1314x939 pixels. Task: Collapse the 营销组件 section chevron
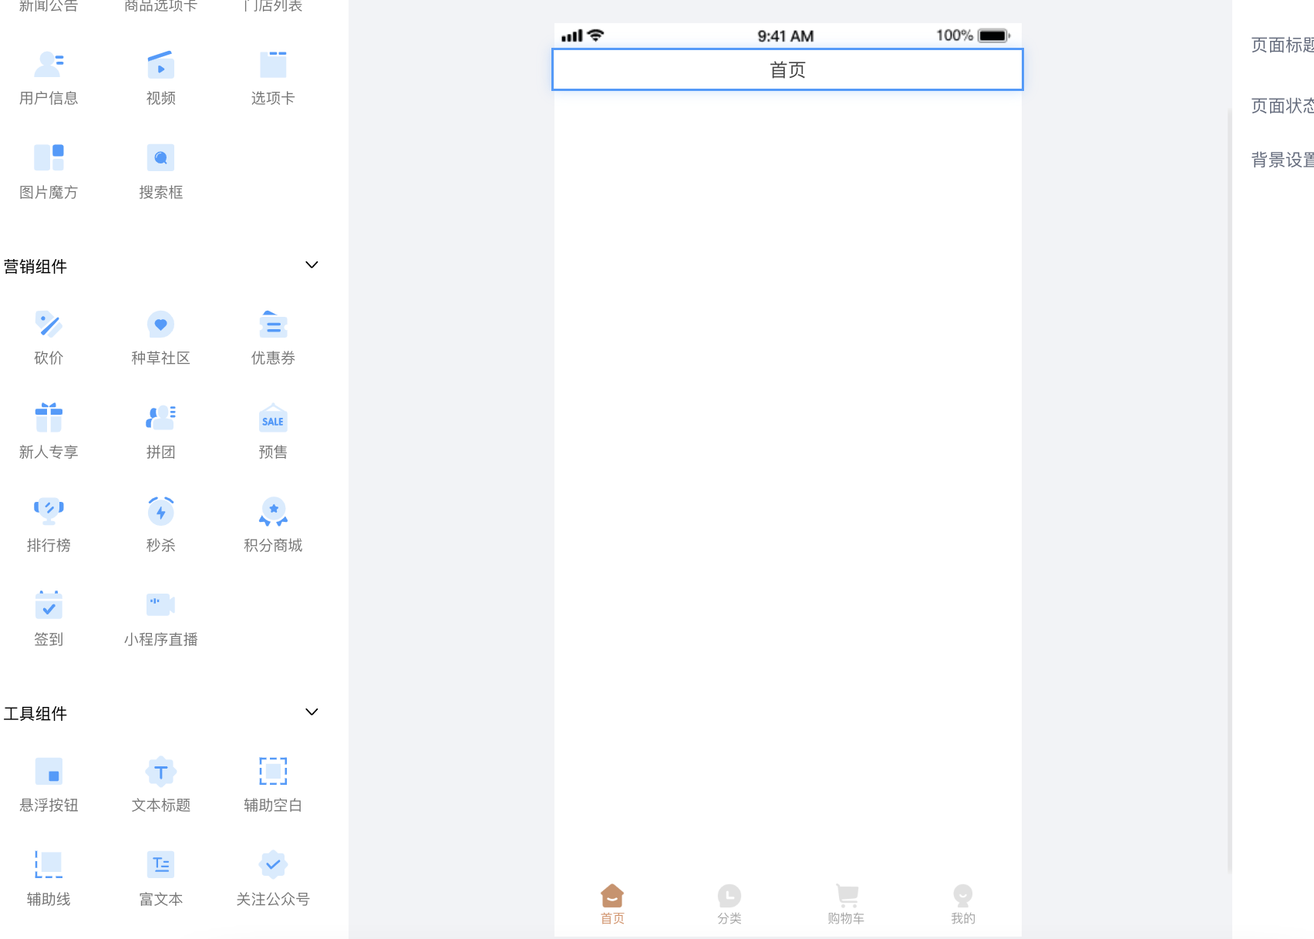(312, 265)
